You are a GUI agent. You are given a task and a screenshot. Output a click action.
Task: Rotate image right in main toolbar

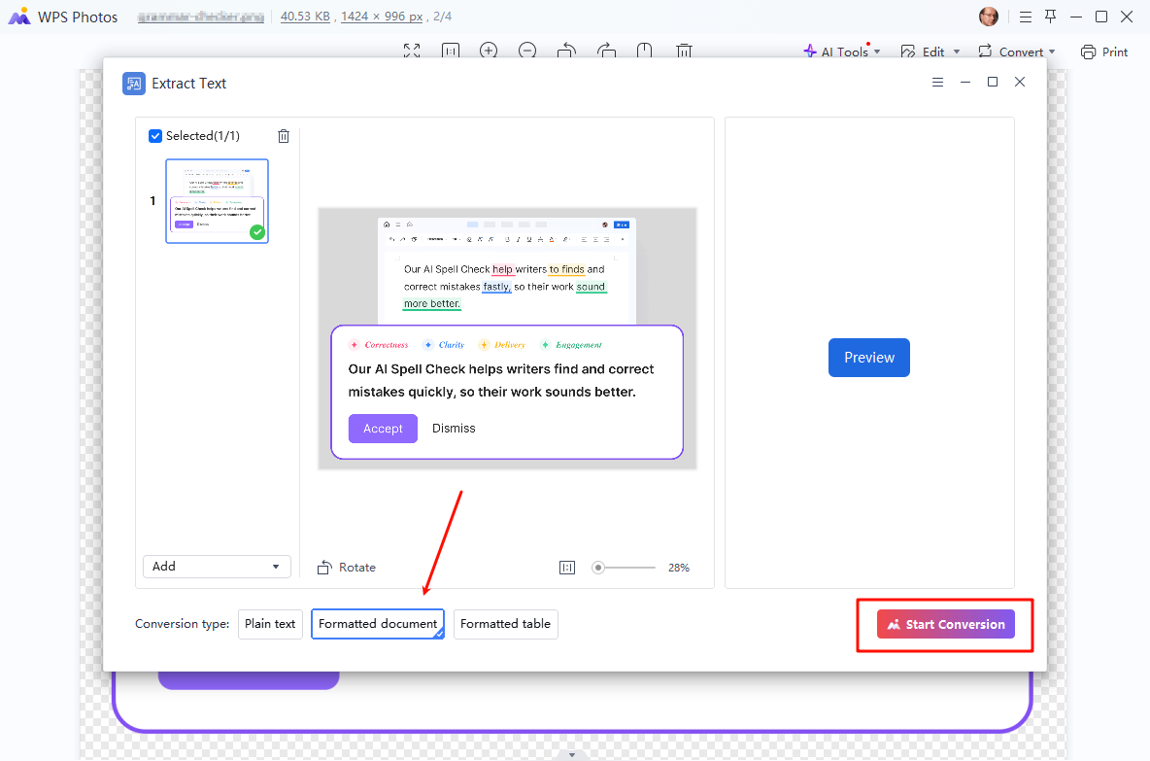[606, 51]
